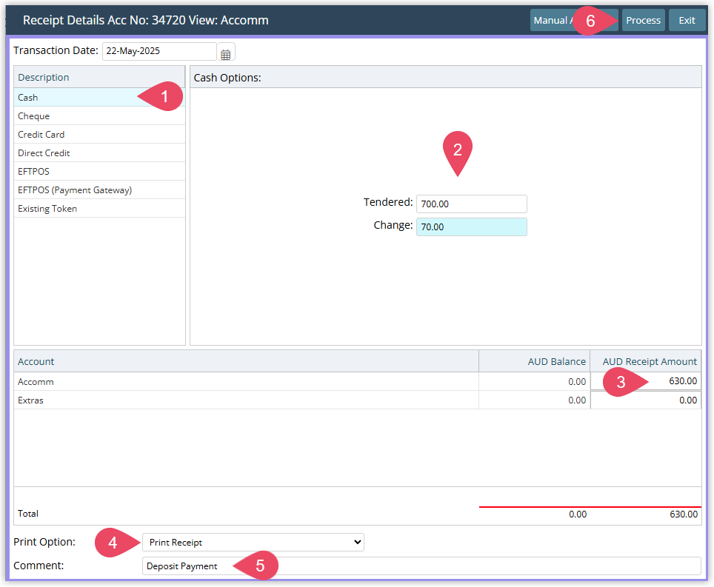Screen dimensions: 714x587
Task: Open the Print Option dropdown
Action: pos(253,542)
